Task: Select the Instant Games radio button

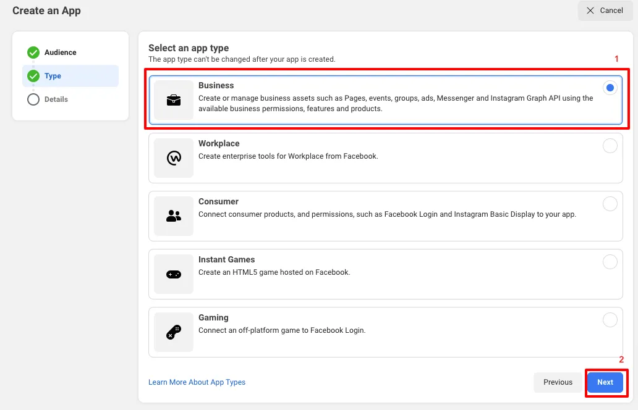Action: [x=610, y=262]
